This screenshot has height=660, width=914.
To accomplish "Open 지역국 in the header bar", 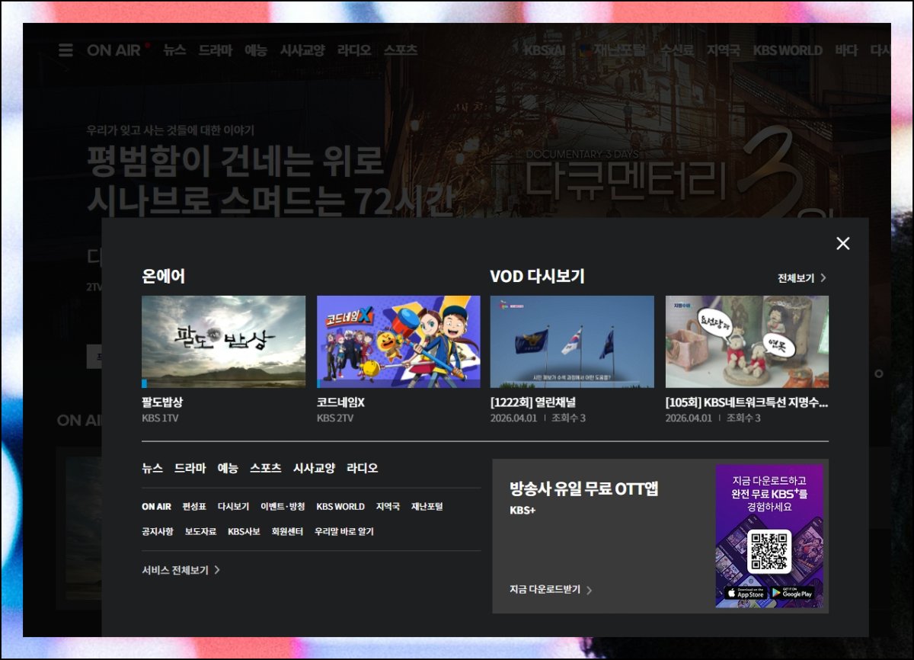I will (723, 50).
